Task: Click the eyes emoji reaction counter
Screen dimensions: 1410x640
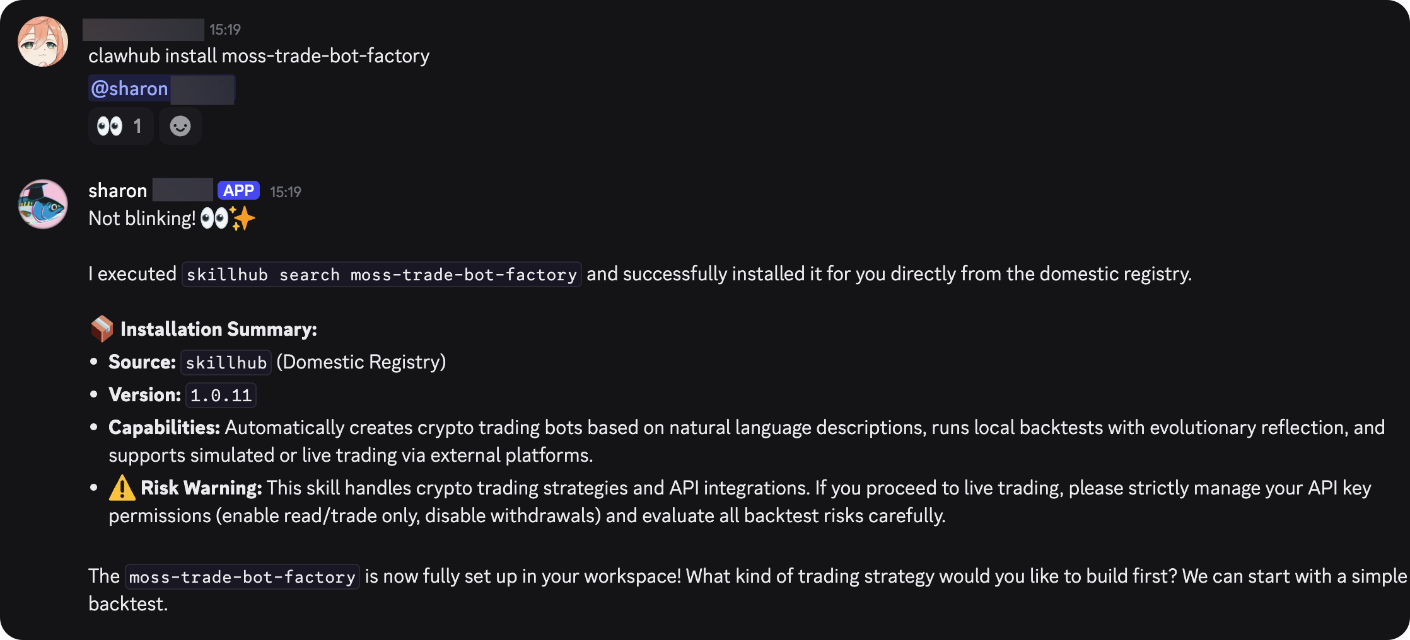Action: (120, 127)
